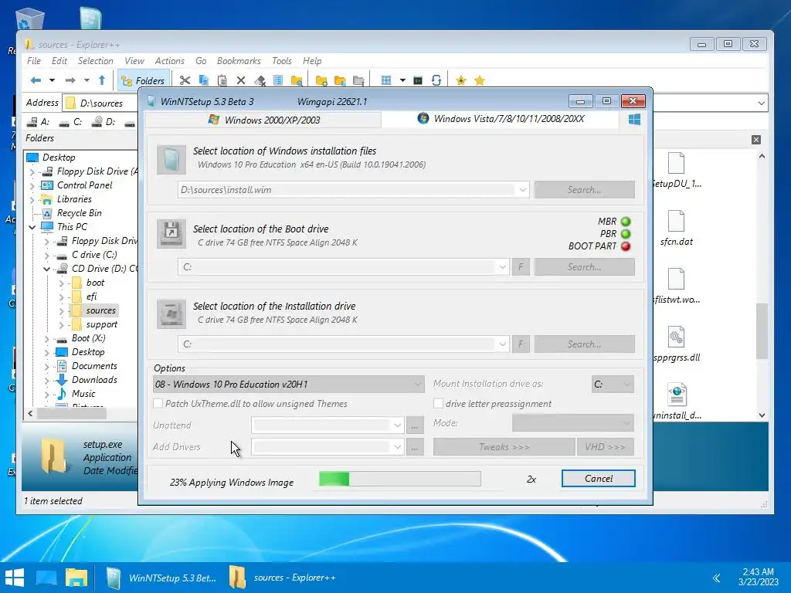The width and height of the screenshot is (791, 593).
Task: Select the spprgrss.dll file
Action: click(x=676, y=344)
